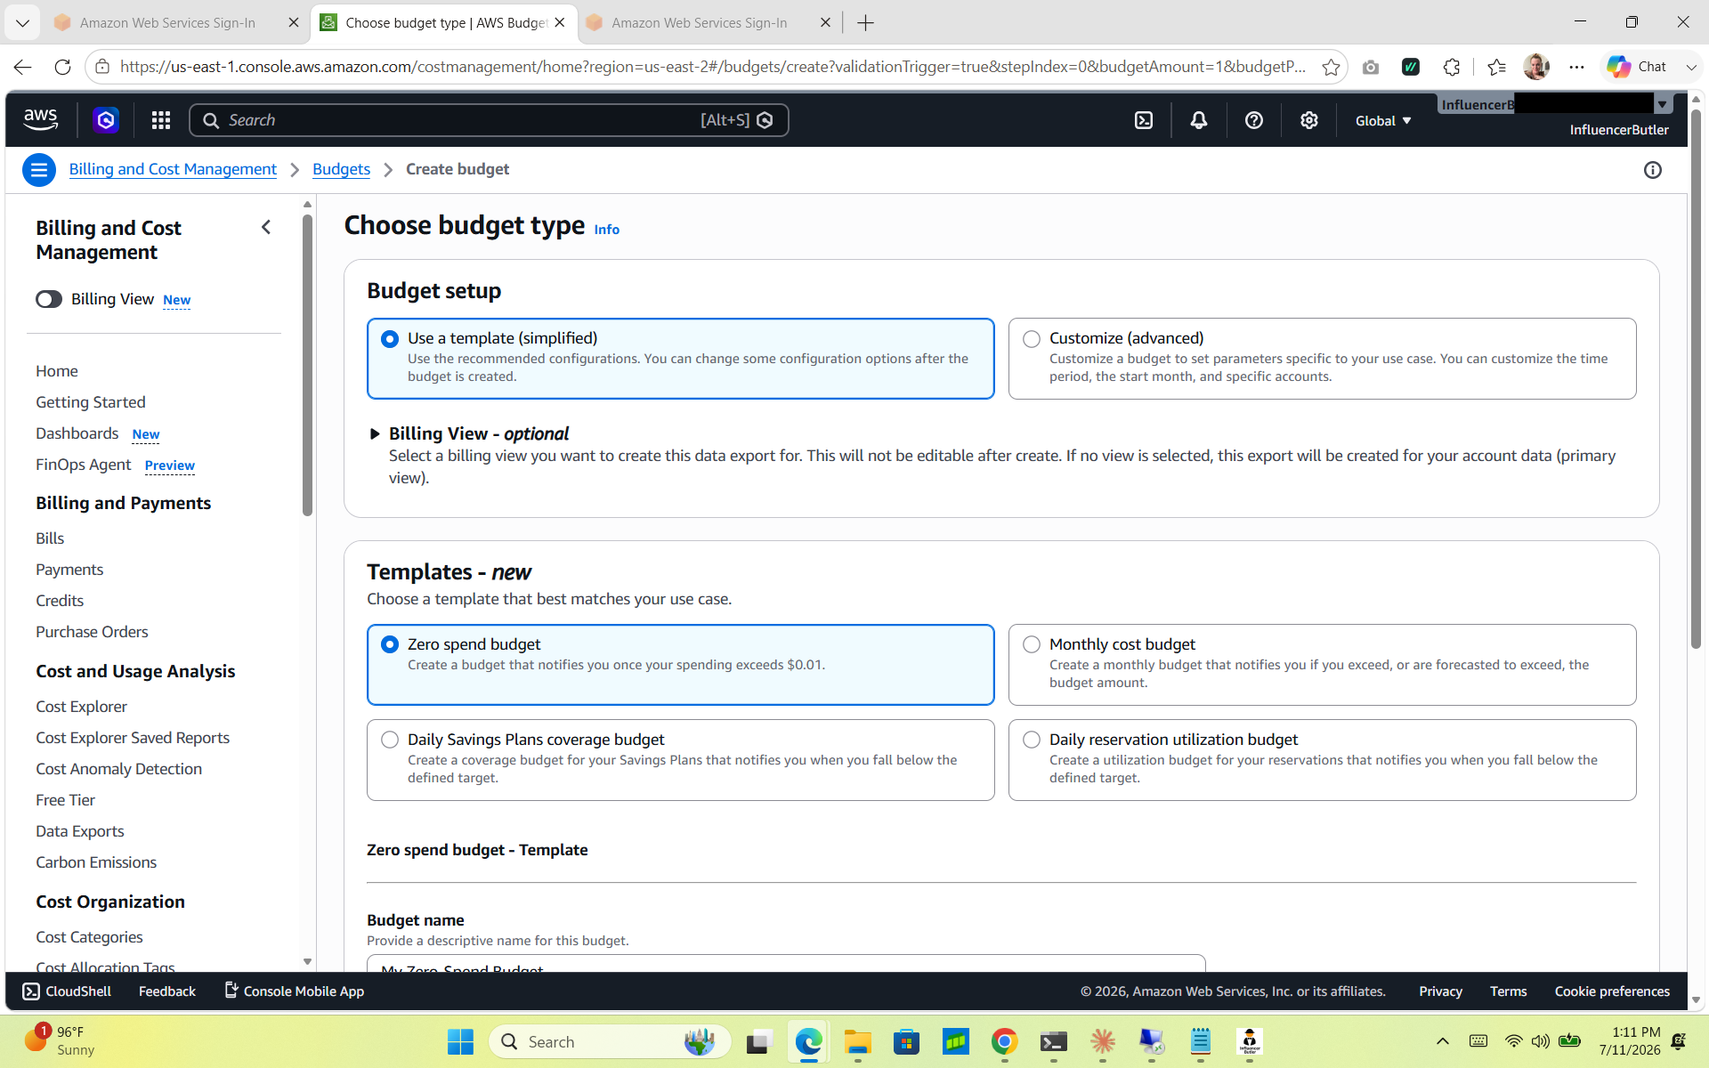Open CloudShell in the footer
This screenshot has height=1068, width=1709.
click(x=68, y=991)
